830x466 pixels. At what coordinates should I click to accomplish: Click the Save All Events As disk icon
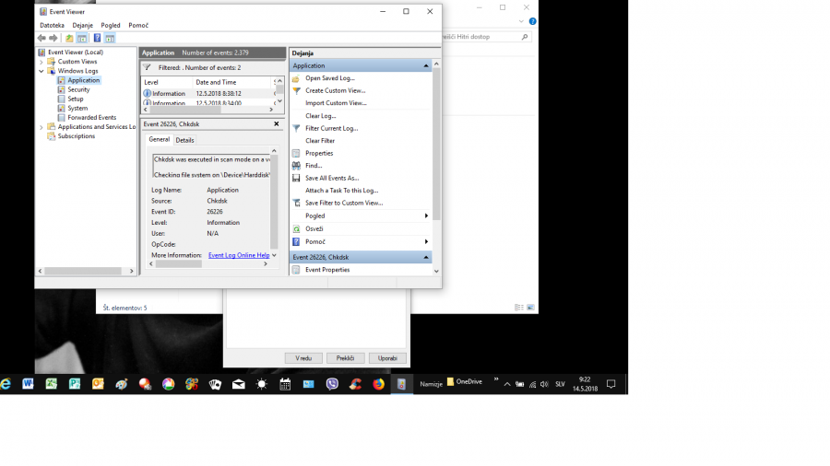296,178
